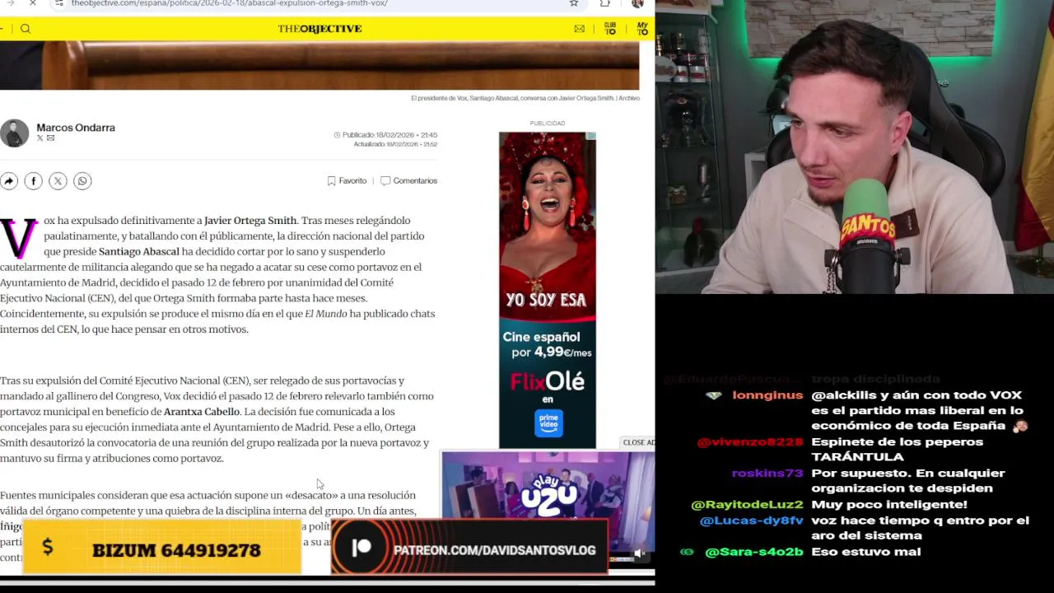Share article on WhatsApp
The height and width of the screenshot is (593, 1054).
tap(82, 181)
